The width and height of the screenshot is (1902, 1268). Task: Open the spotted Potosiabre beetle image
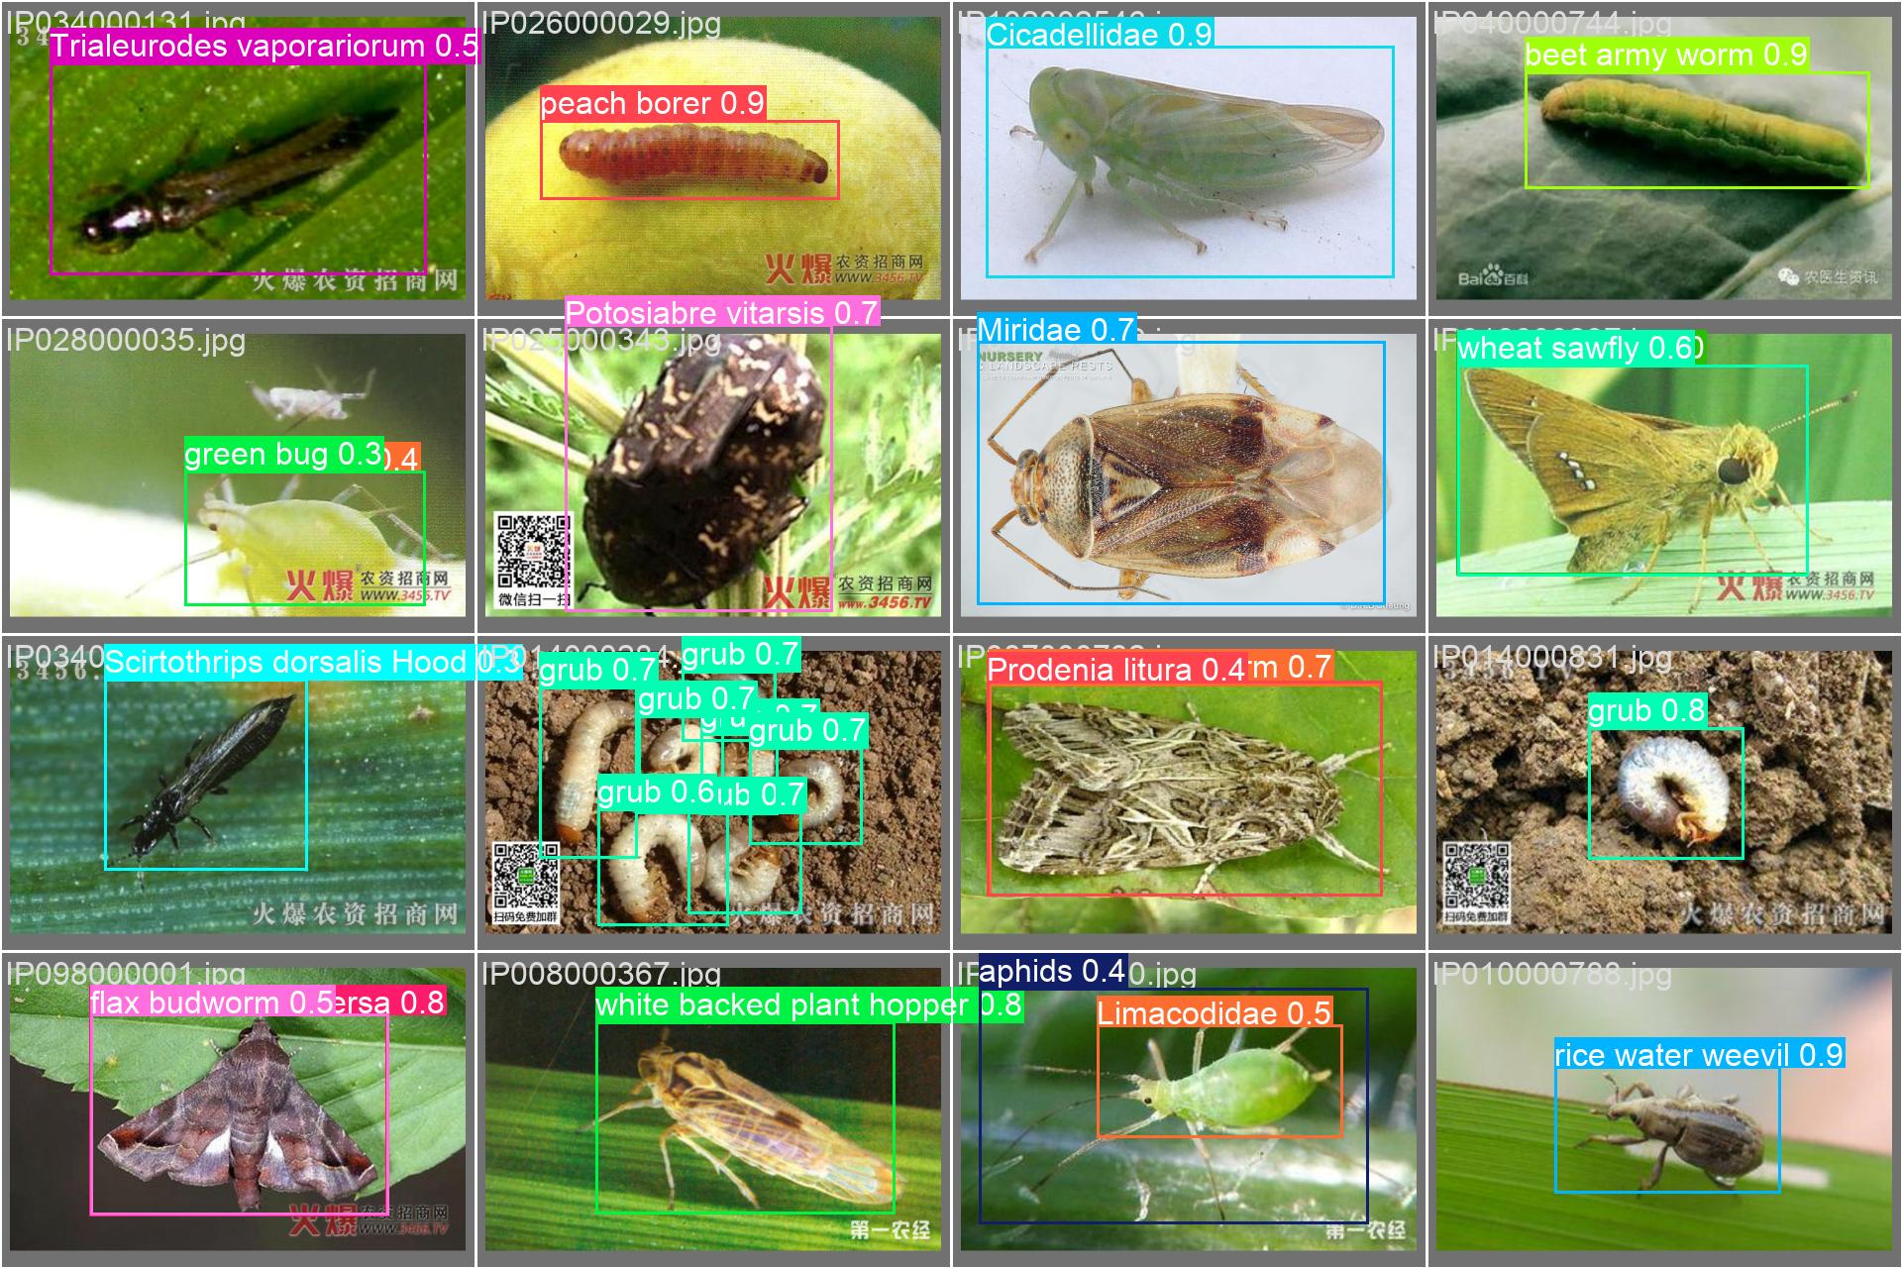point(713,475)
